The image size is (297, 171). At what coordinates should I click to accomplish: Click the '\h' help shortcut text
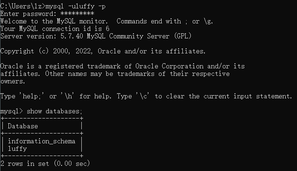[67, 96]
